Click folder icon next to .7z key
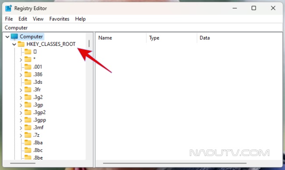The height and width of the screenshot is (170, 285). point(28,135)
